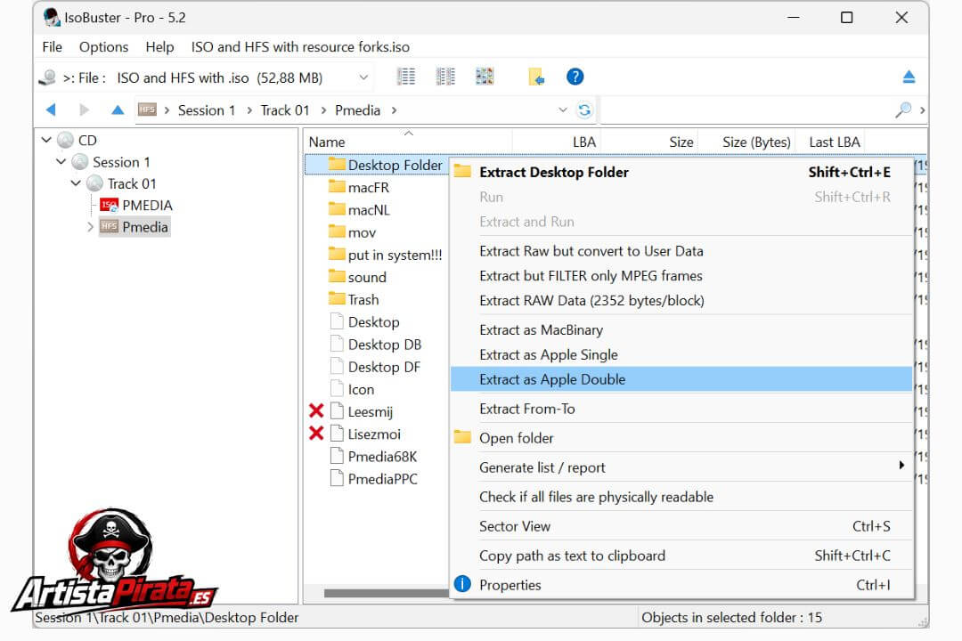
Task: Click the chevron after Session 1 in the breadcrumb
Action: point(249,110)
